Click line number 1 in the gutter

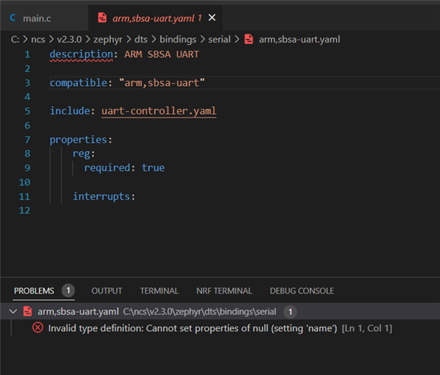(27, 54)
